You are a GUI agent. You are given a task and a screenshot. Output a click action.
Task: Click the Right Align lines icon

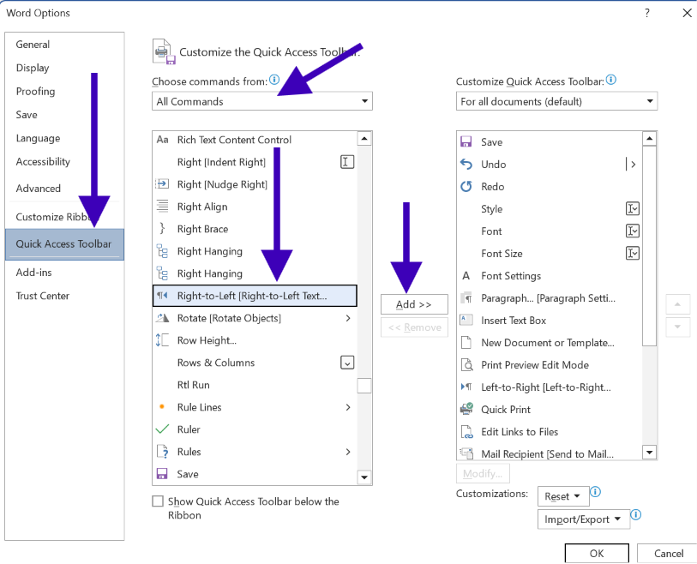point(162,206)
